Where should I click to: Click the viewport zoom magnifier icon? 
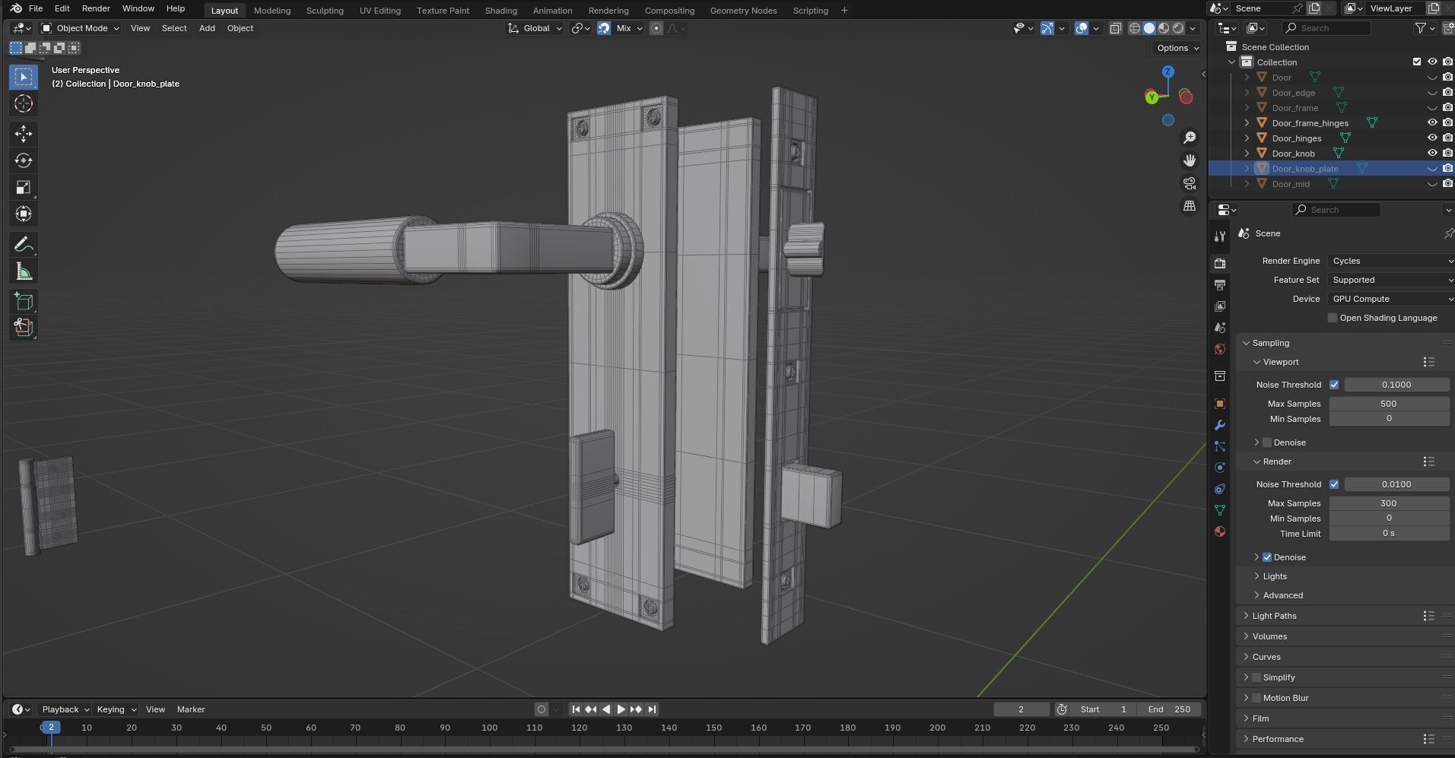click(1190, 138)
